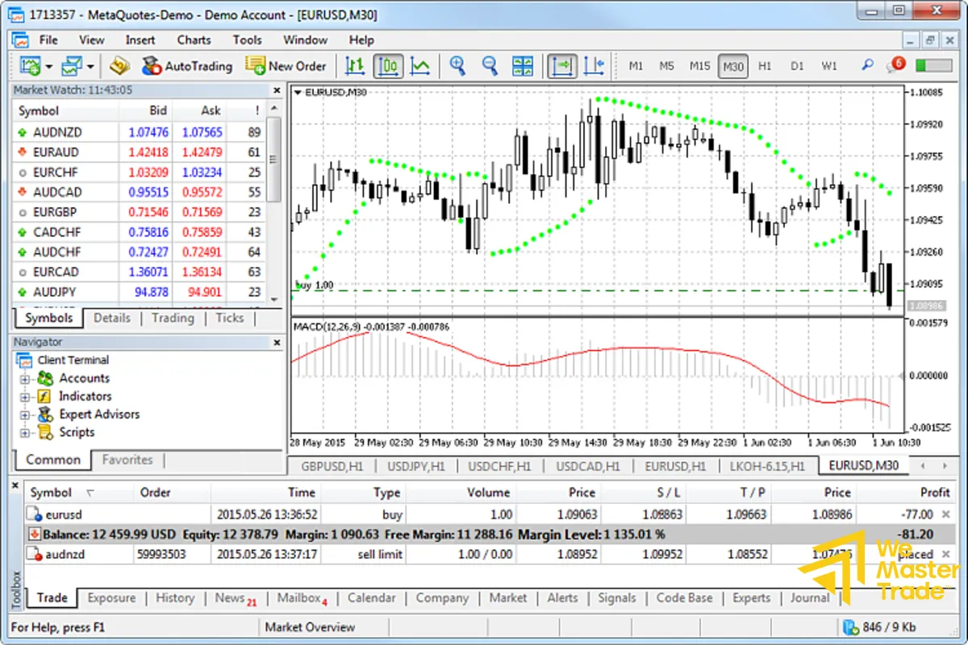Select the M15 timeframe button
Viewport: 968px width, 645px height.
(x=699, y=66)
